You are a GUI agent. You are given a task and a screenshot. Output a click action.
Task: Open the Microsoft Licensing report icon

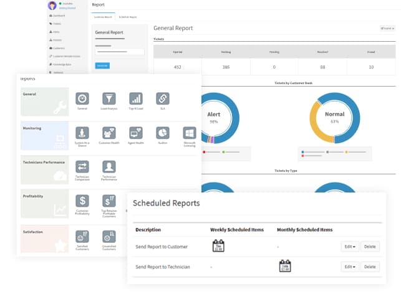[x=190, y=133]
